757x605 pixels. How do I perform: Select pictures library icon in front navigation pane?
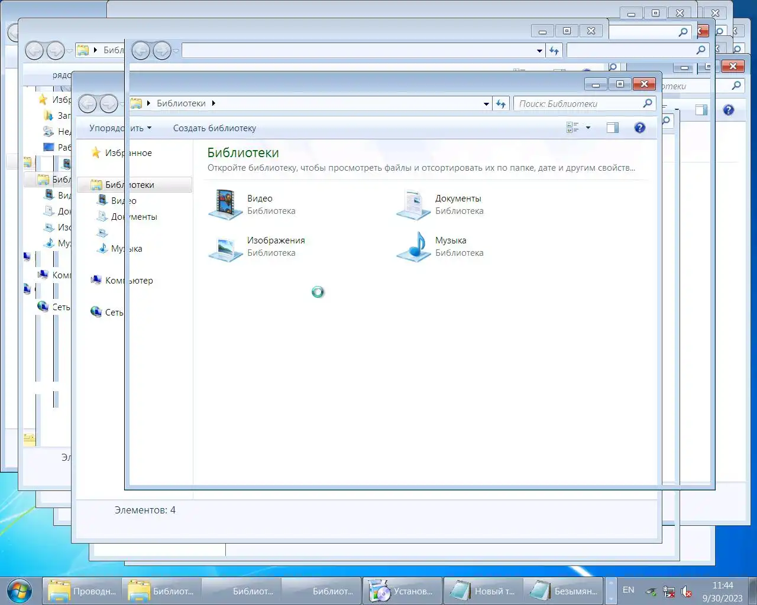(102, 233)
